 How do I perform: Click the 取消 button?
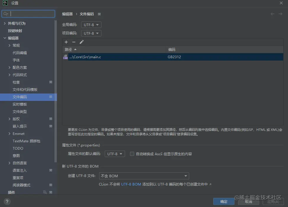coord(249,201)
